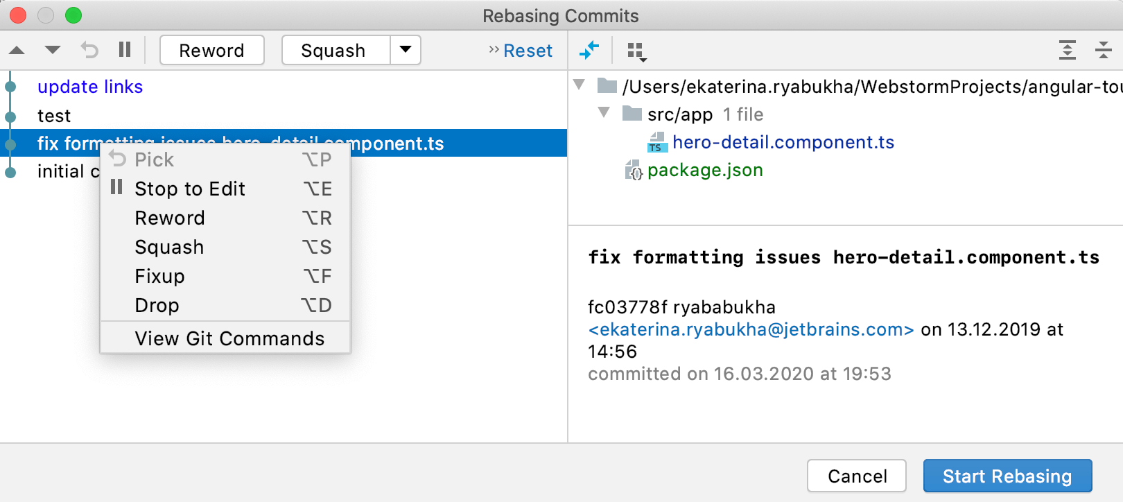Choose Pick from the context menu
Screen dimensions: 1123x502
[225, 159]
